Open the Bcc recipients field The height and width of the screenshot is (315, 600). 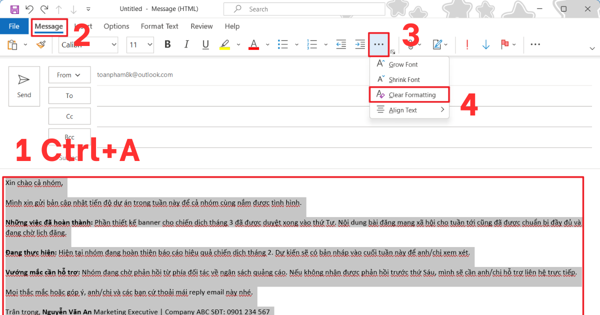[x=69, y=136]
